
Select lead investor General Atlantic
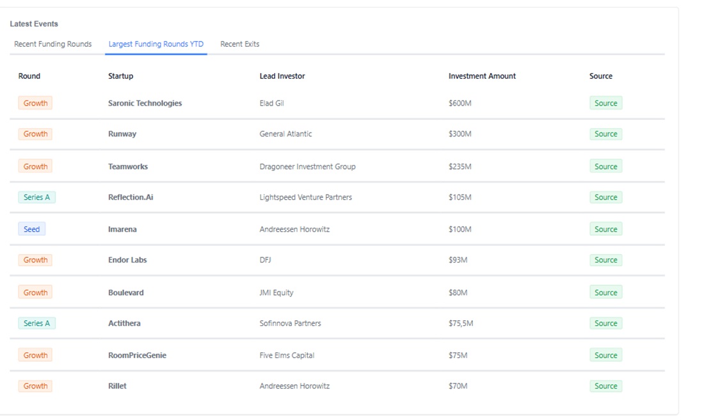(x=285, y=134)
